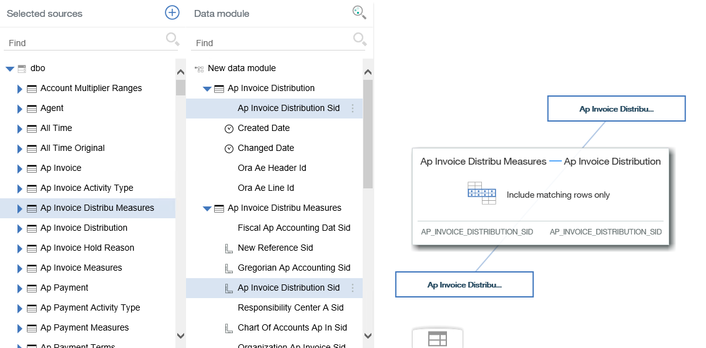Expand the Ap Invoice table in sources

(x=19, y=168)
